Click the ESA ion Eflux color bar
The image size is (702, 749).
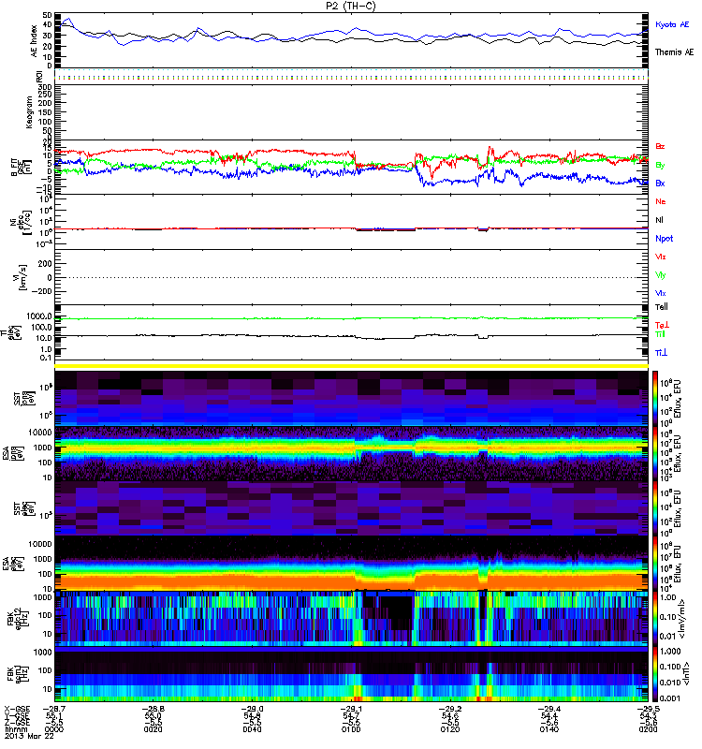tap(655, 453)
